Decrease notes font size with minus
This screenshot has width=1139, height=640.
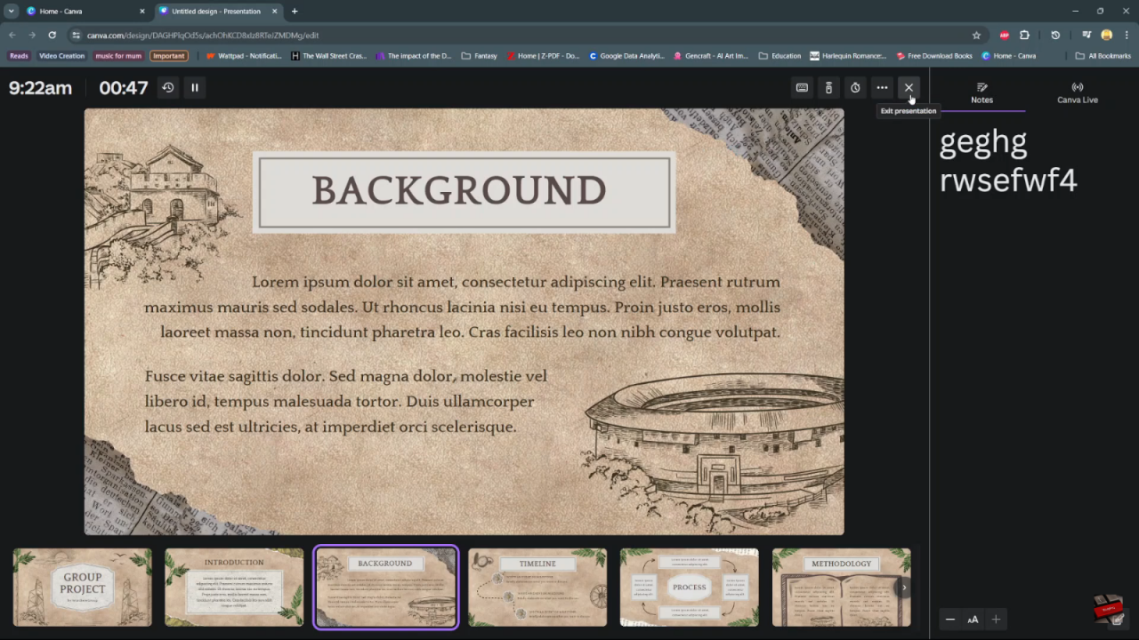click(x=949, y=620)
